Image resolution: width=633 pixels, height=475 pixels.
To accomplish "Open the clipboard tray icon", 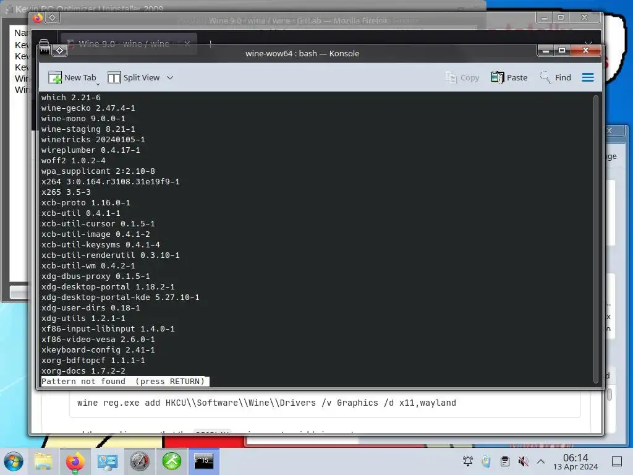I will pyautogui.click(x=504, y=461).
